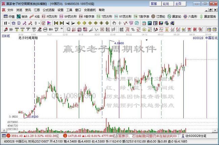This screenshot has height=145, width=219.
Task: Open the 9P四方形 tool
Action: click(68, 17)
